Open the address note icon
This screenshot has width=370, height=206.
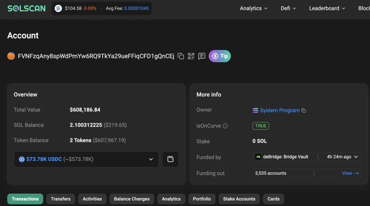pos(202,56)
